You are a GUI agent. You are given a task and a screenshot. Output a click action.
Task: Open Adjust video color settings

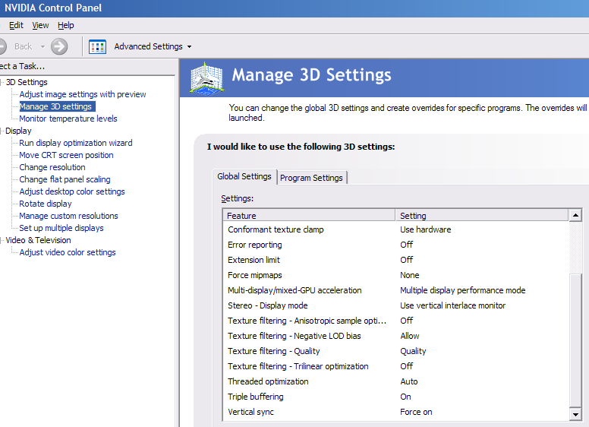(68, 252)
